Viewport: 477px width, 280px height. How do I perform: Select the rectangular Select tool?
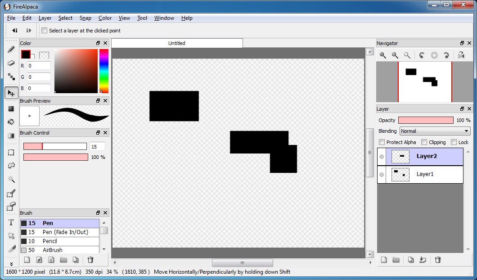pos(11,152)
